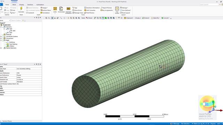Switch to the Selection ribbon tab
This screenshot has width=223, height=125.
pyautogui.click(x=30, y=5)
